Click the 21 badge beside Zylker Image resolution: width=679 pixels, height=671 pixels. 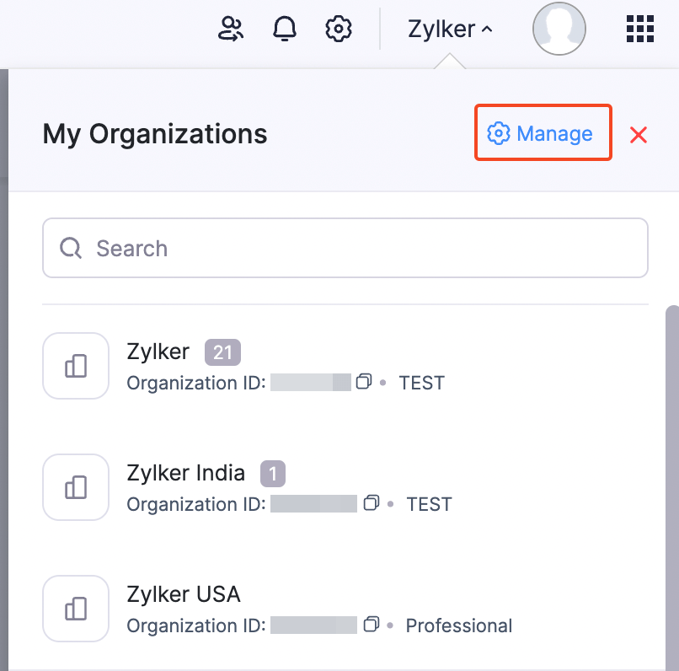(222, 352)
